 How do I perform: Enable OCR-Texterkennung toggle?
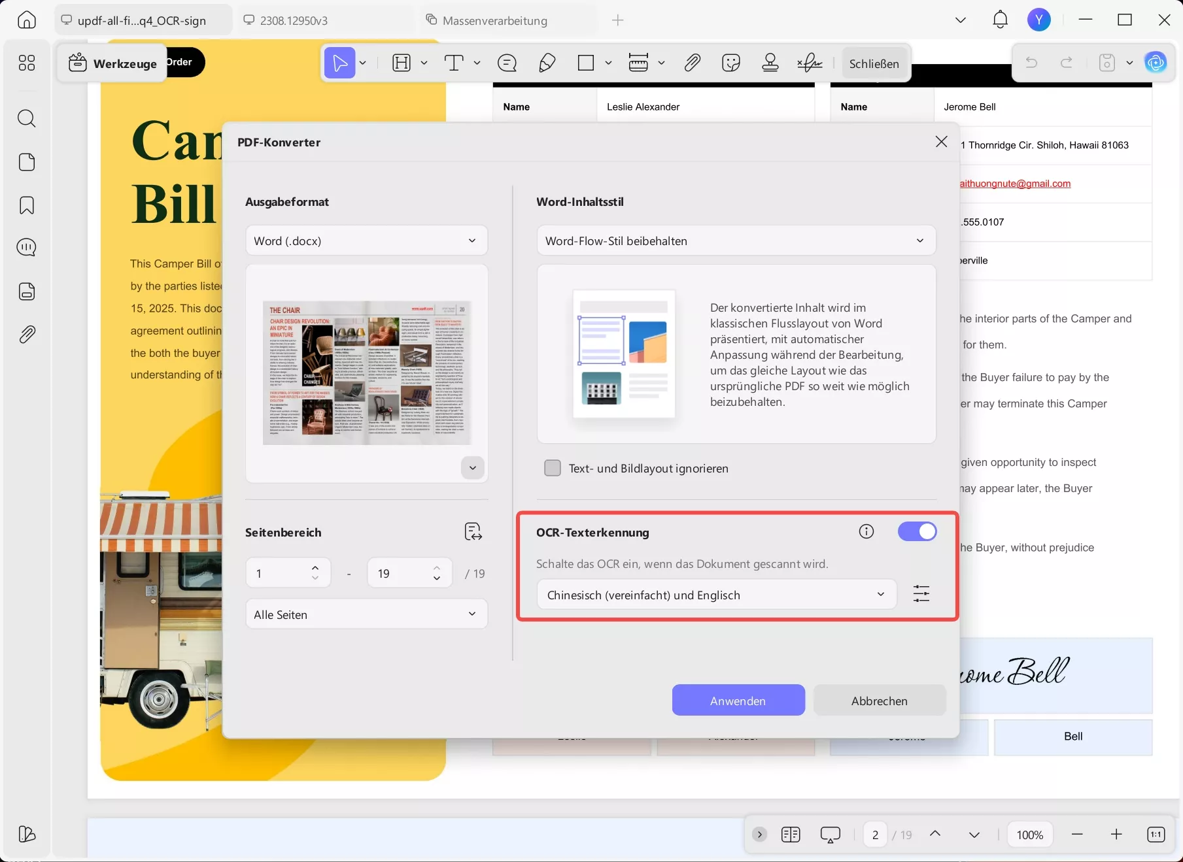click(917, 531)
